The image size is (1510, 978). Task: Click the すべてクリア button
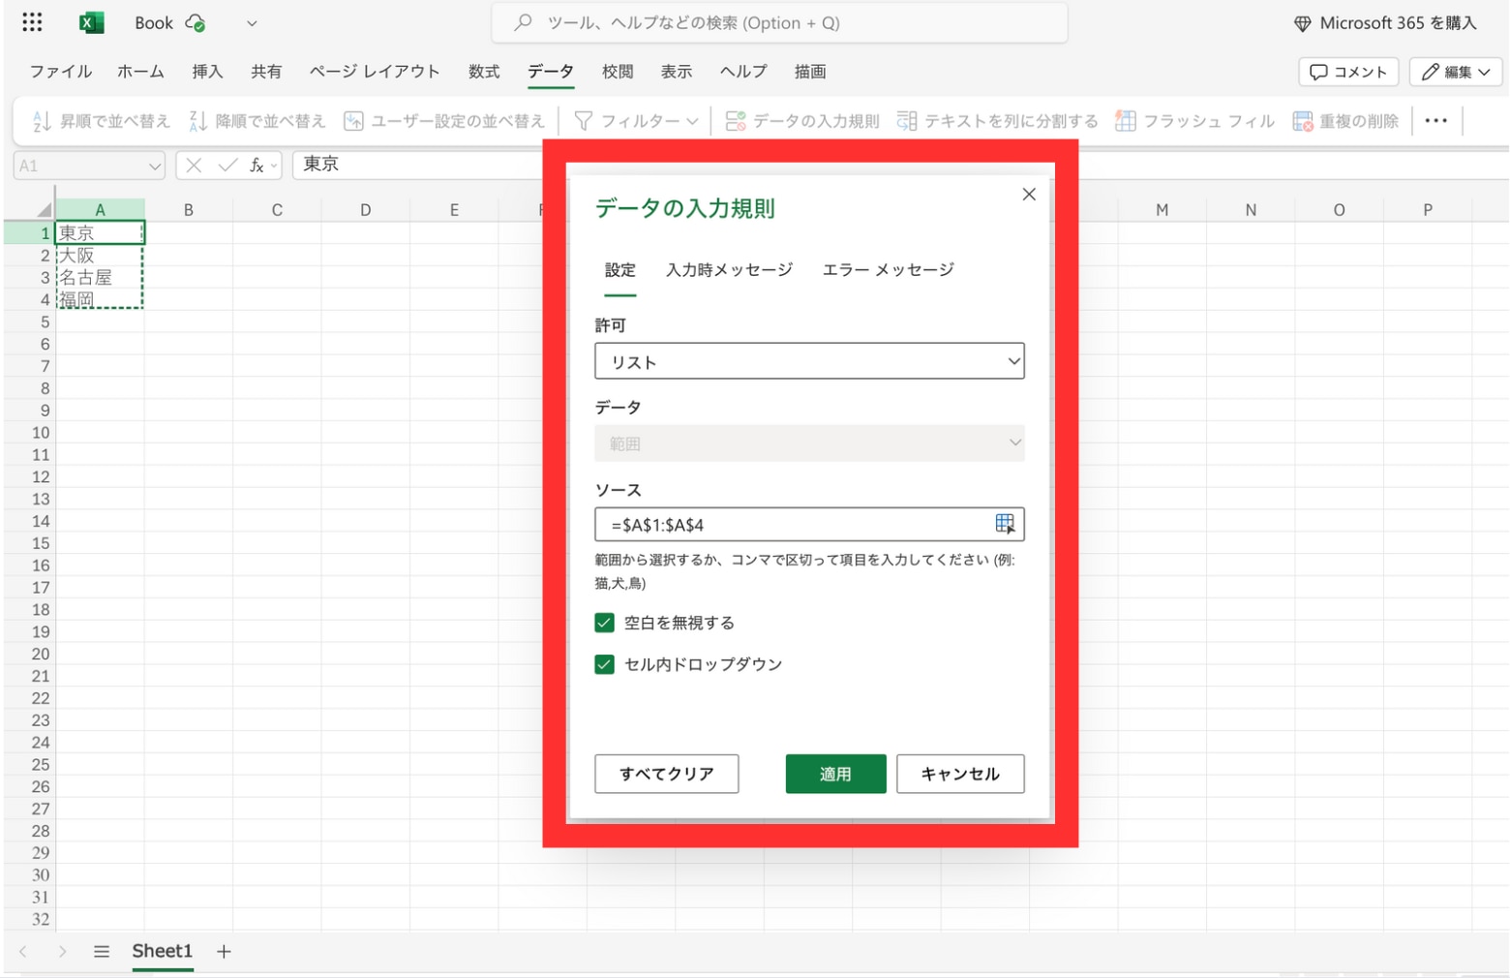pyautogui.click(x=666, y=774)
